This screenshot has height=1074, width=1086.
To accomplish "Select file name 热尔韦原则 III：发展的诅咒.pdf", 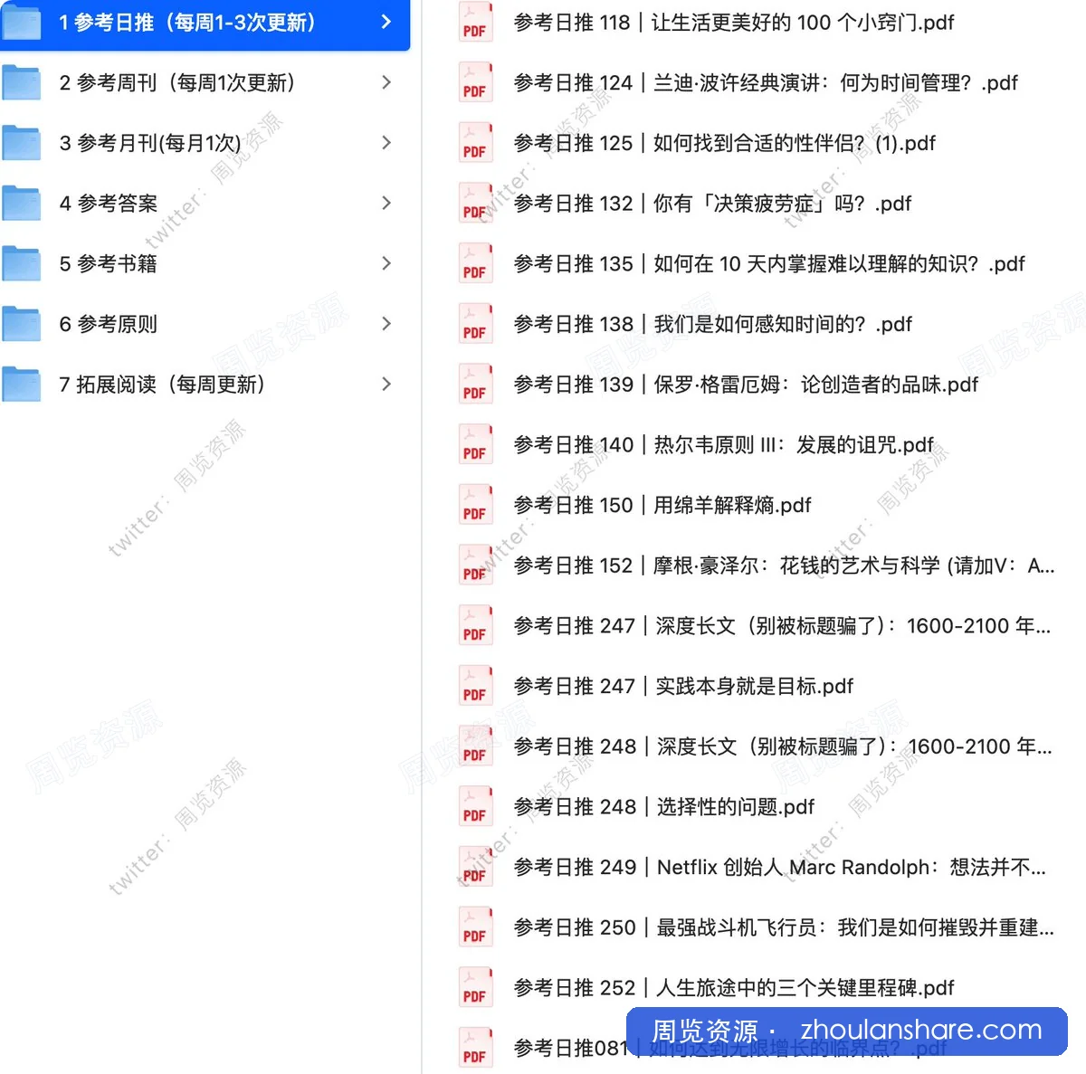I will (795, 445).
